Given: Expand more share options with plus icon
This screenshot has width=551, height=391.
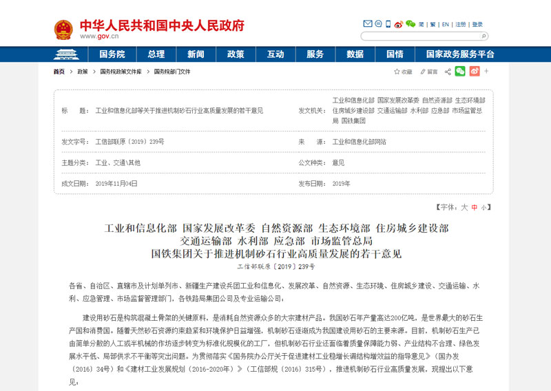Looking at the screenshot, I should click(x=486, y=71).
